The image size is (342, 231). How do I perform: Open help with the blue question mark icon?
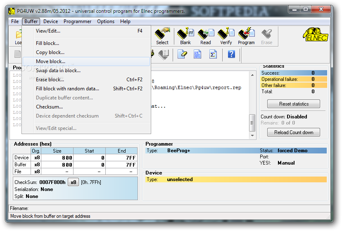click(231, 54)
